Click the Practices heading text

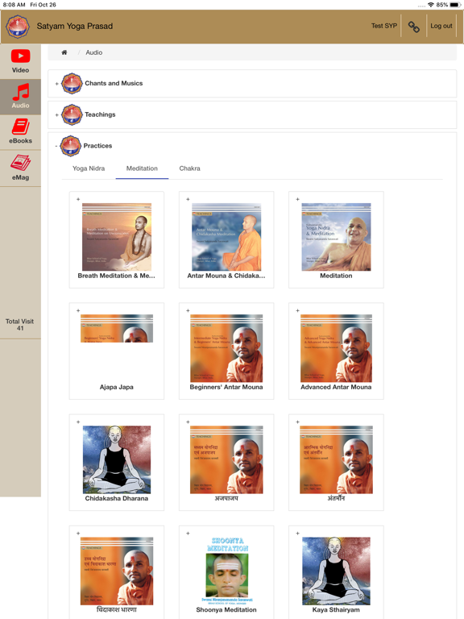(97, 146)
